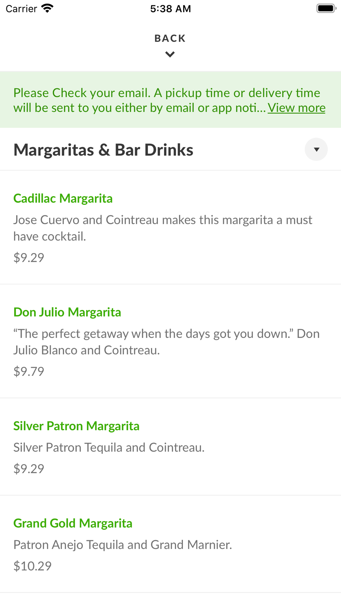Tap the green pickup time notice message

click(x=167, y=100)
